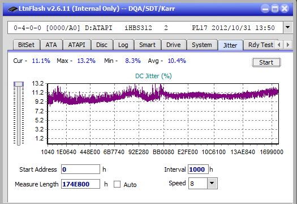Click the Start Address input field

pyautogui.click(x=80, y=169)
